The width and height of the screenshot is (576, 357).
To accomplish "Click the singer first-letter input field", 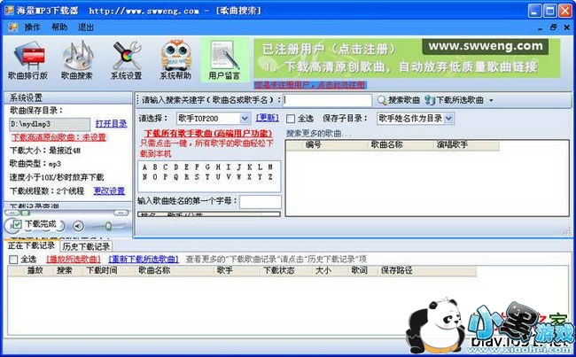I will 260,202.
